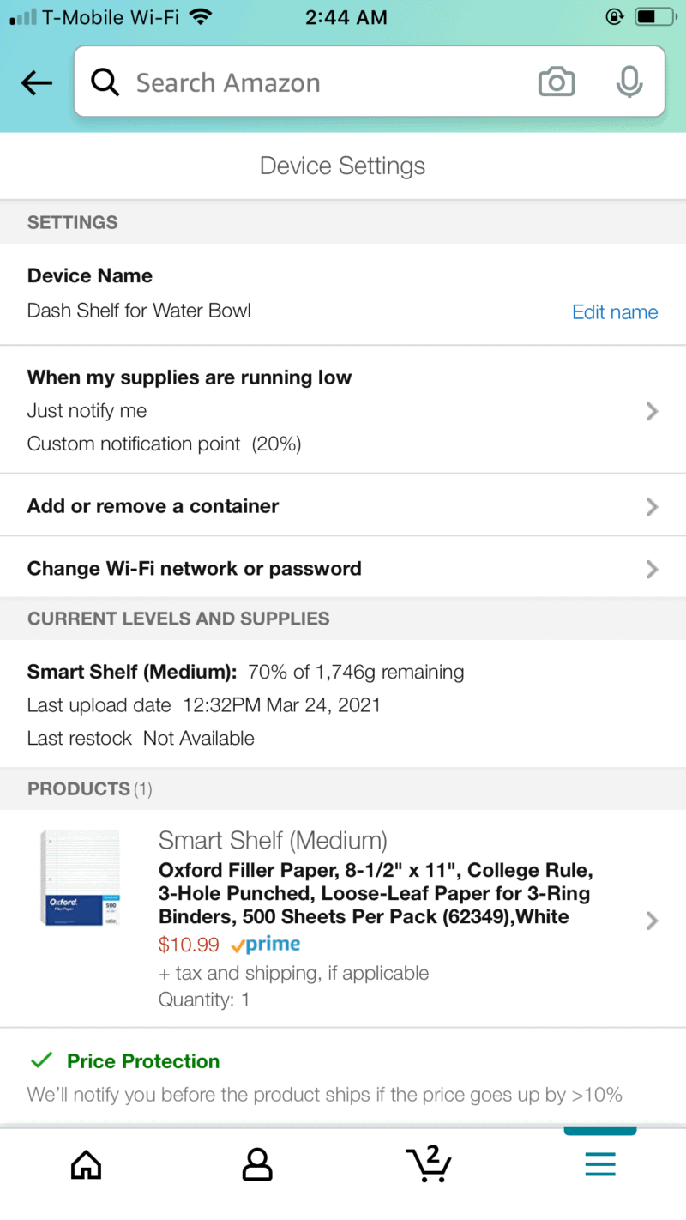This screenshot has height=1220, width=686.
Task: Select Add or remove a container
Action: (153, 506)
